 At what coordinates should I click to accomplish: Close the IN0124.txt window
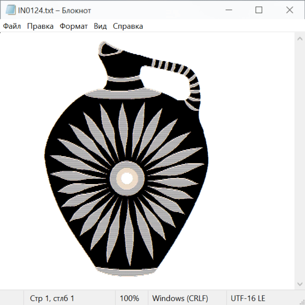pos(289,10)
